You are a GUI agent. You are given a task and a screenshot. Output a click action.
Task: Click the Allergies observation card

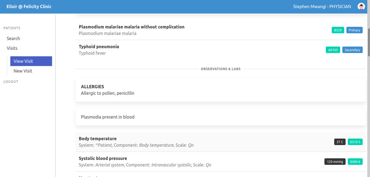(221, 90)
